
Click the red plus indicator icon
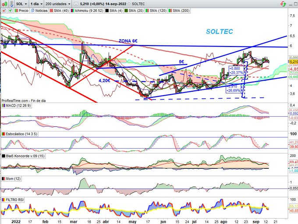pyautogui.click(x=4, y=11)
